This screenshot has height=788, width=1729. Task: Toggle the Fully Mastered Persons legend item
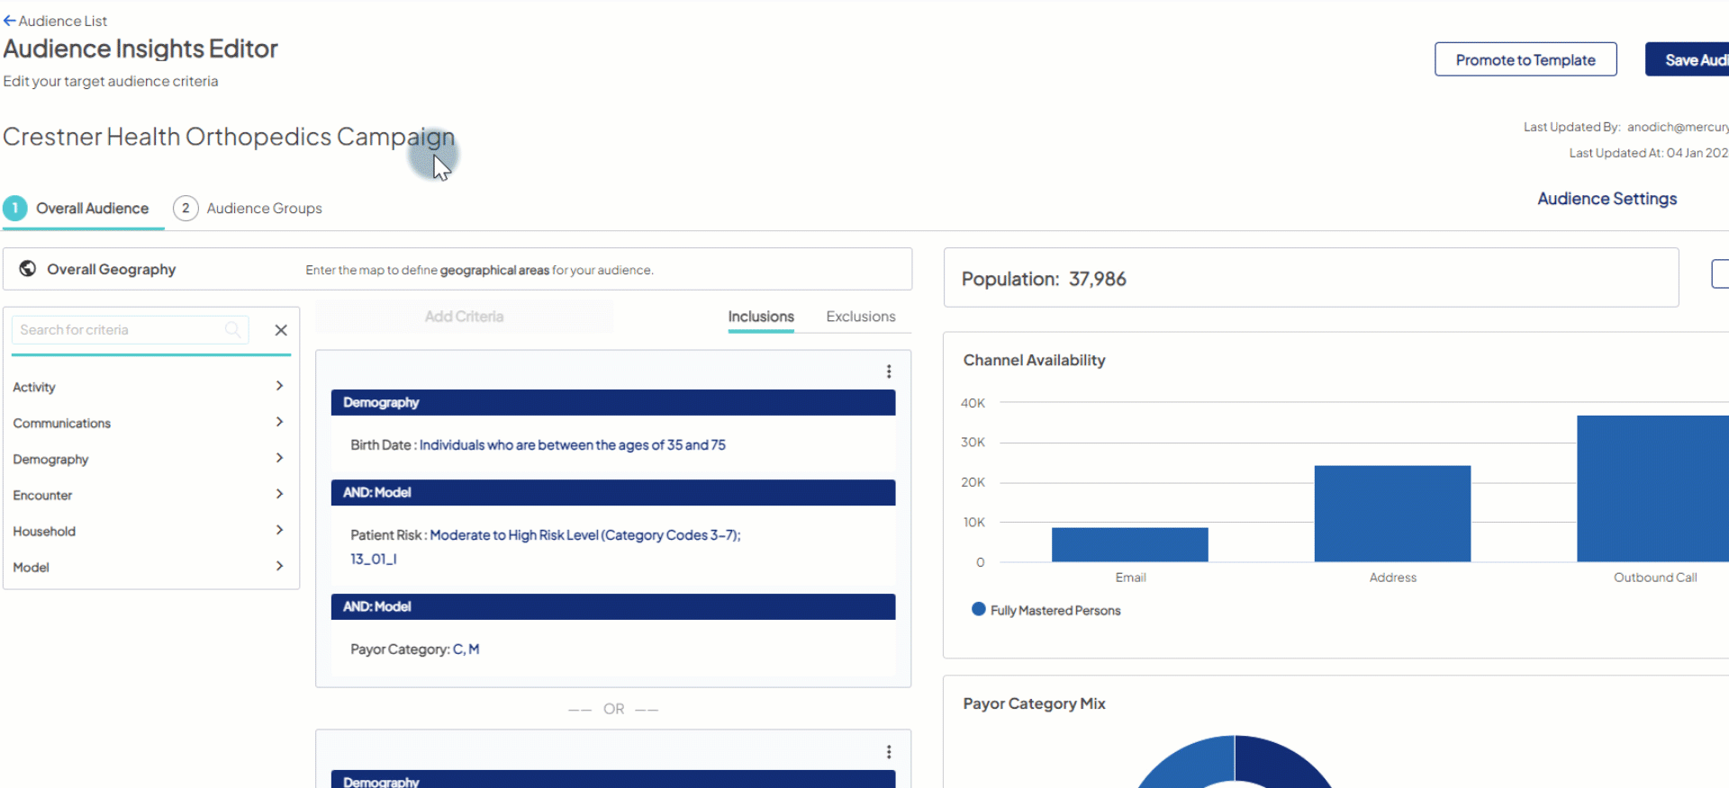pyautogui.click(x=1046, y=610)
